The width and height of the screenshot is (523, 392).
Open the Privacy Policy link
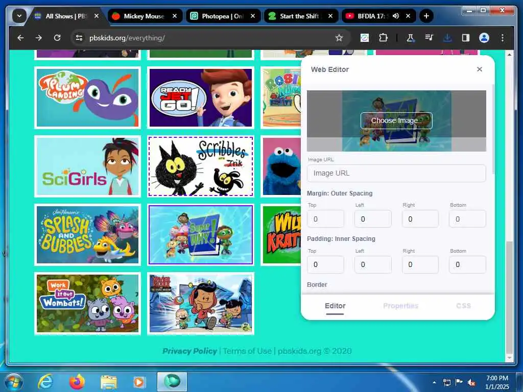coord(190,351)
